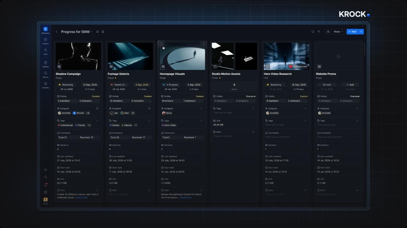Open Projects in the left sidebar
Viewport: 407px width, 228px height.
click(45, 41)
